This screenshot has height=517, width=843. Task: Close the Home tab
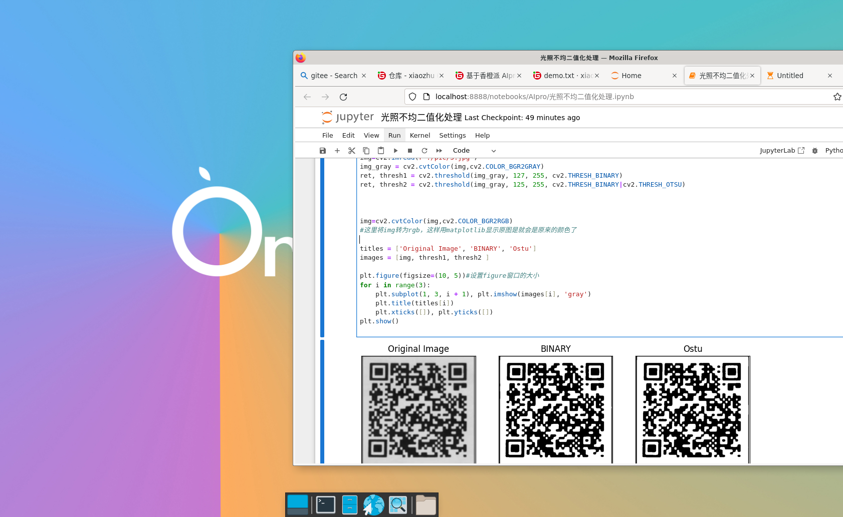pyautogui.click(x=675, y=76)
